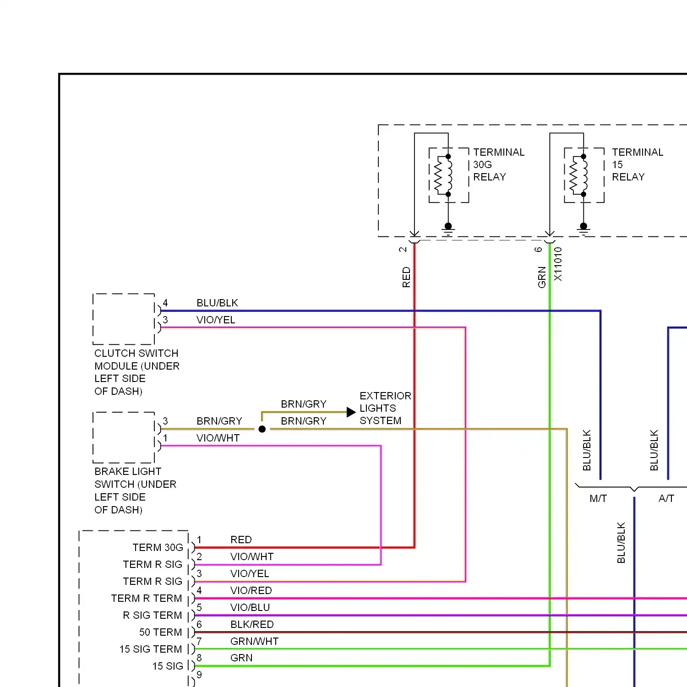Select the Clutch Switch Module dashed box
Viewport: 687px width, 687px height.
pos(124,319)
